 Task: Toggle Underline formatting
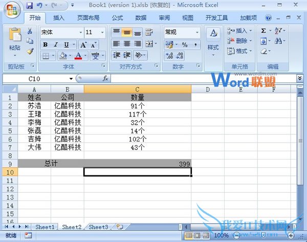67,45
